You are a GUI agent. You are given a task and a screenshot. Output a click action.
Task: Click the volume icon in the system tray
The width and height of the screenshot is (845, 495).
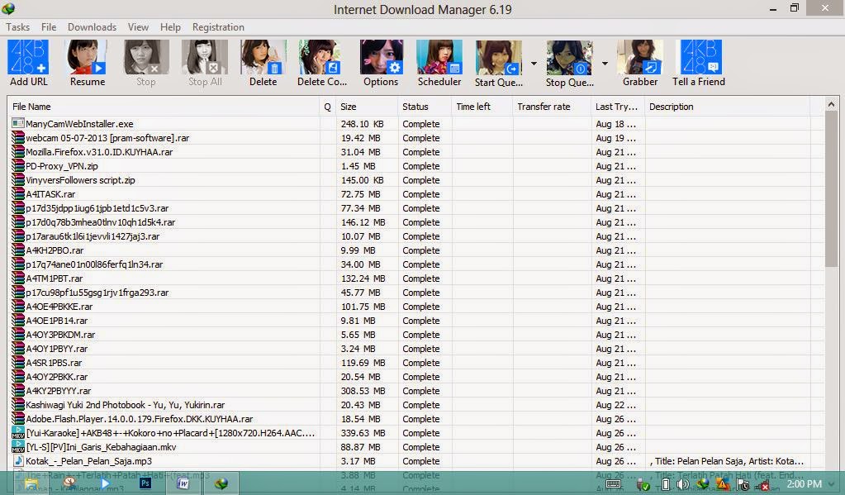point(682,483)
